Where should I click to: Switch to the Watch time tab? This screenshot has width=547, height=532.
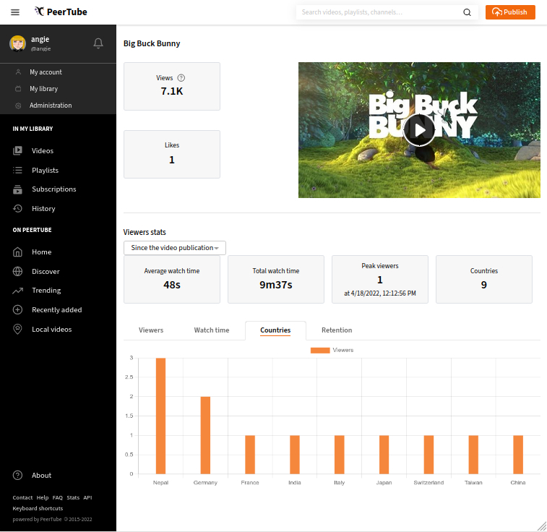(x=212, y=330)
